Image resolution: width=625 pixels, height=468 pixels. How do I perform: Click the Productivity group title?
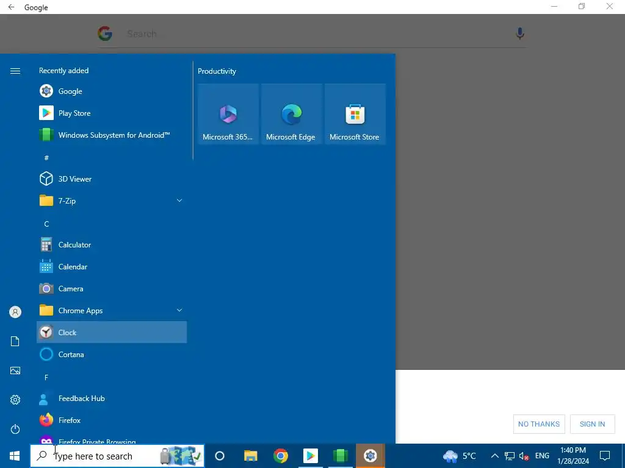217,71
